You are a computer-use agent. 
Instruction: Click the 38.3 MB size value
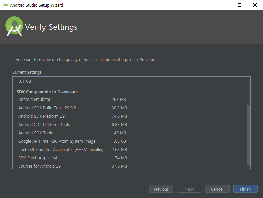click(x=119, y=108)
